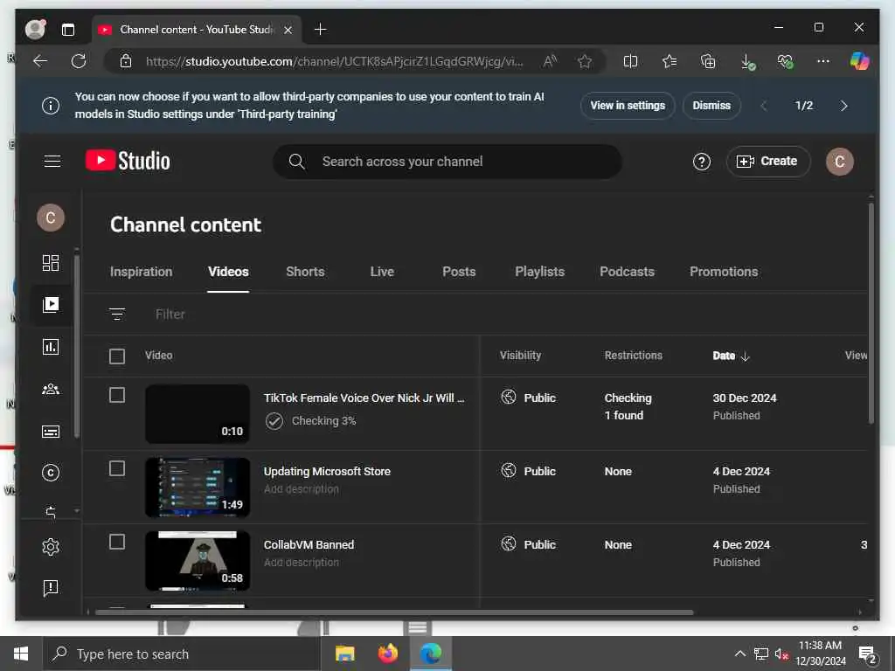Screen dimensions: 895x671
Task: Open the Updating Microsoft Store thumbnail
Action: point(198,488)
